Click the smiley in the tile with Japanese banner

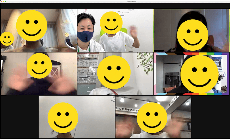pyautogui.click(x=152, y=118)
